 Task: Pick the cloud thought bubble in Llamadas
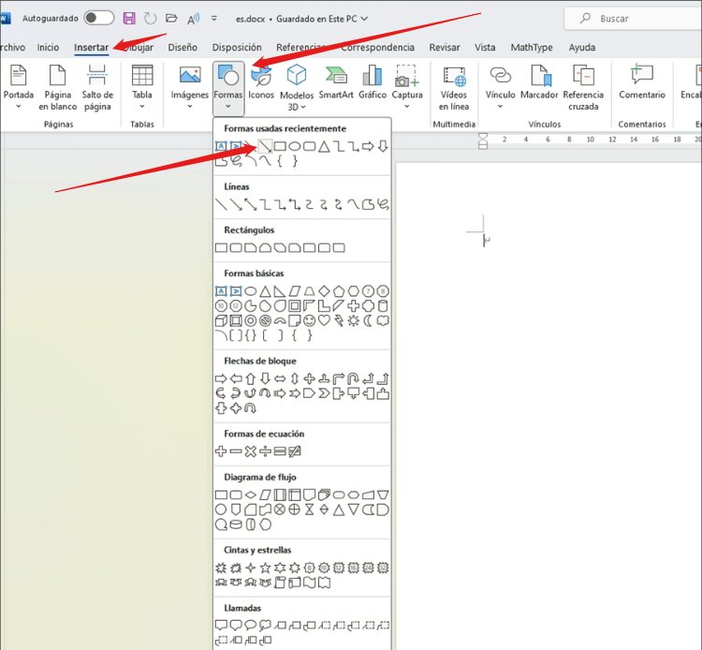tap(265, 626)
